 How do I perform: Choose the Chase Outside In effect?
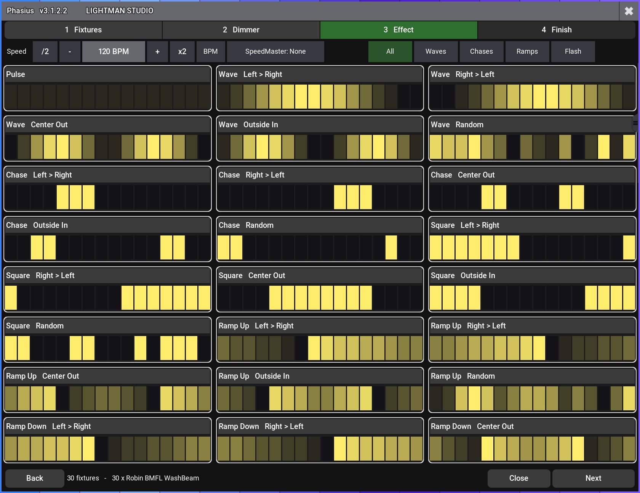click(107, 239)
